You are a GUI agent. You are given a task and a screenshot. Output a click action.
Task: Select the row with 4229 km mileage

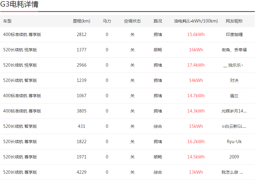81,172
